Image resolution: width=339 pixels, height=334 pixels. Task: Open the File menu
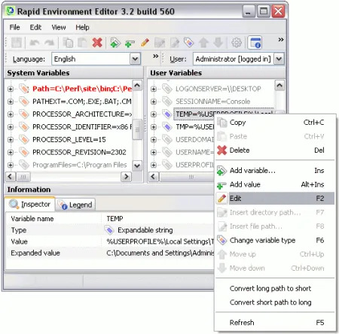(x=14, y=27)
